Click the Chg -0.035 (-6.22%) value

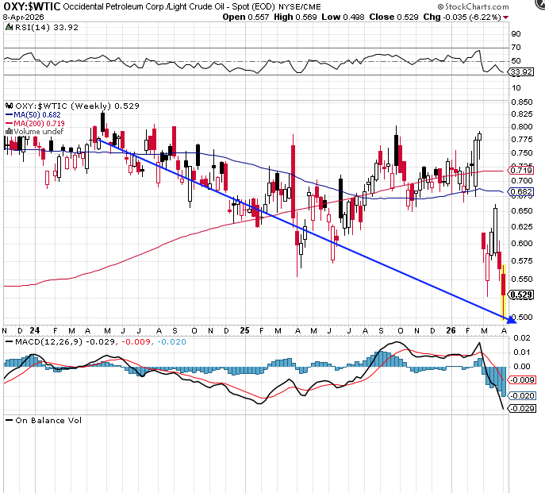click(462, 17)
